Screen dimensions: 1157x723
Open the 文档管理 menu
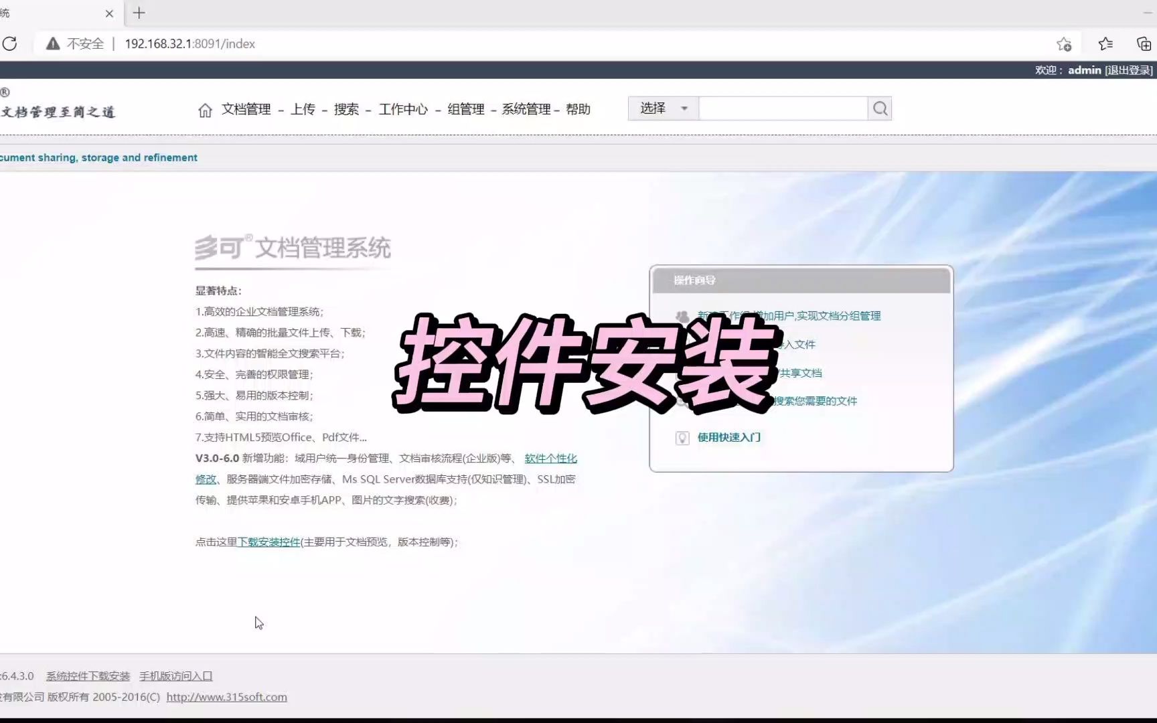[x=246, y=109]
